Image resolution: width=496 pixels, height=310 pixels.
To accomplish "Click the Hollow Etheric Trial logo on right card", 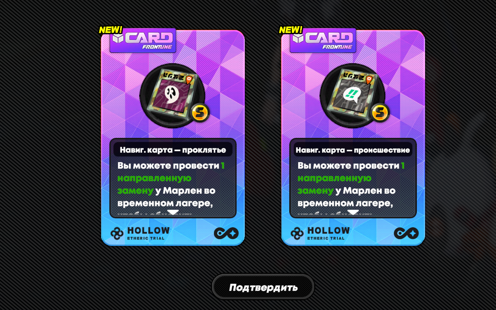I will (x=320, y=233).
